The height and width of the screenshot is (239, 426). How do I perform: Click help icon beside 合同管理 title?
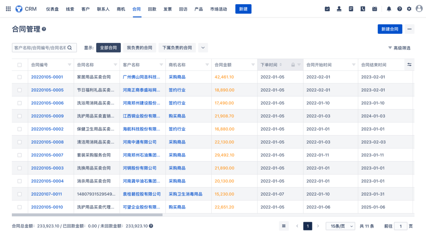tap(44, 29)
